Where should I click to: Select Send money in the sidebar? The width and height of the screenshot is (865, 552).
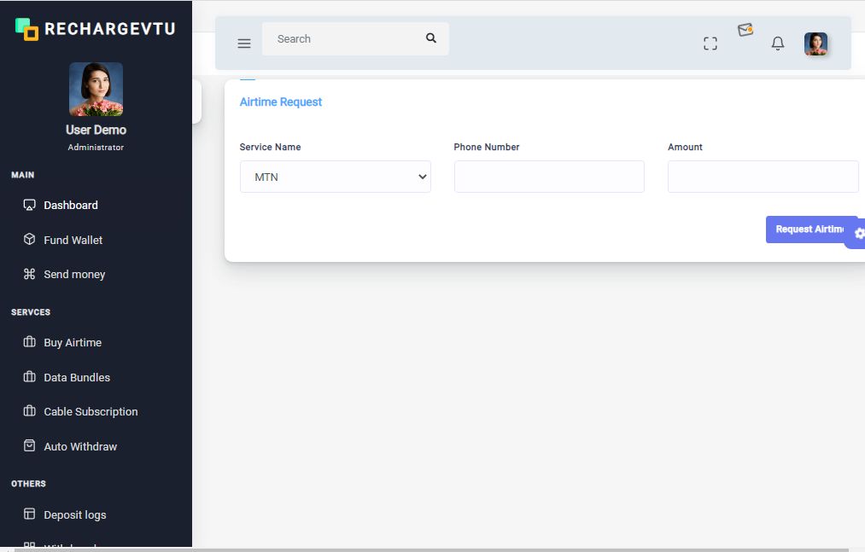(x=74, y=274)
